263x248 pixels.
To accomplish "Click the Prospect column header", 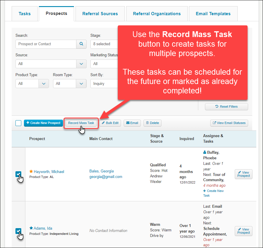I will 37,139.
